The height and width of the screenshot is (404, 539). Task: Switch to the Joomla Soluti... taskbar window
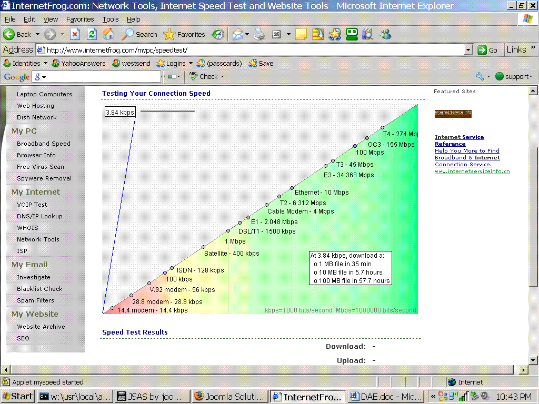229,397
